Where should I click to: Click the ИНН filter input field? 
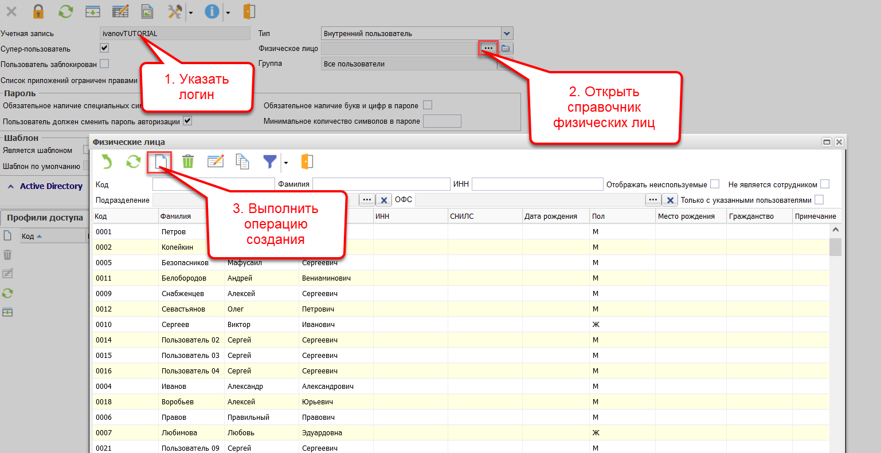(537, 184)
